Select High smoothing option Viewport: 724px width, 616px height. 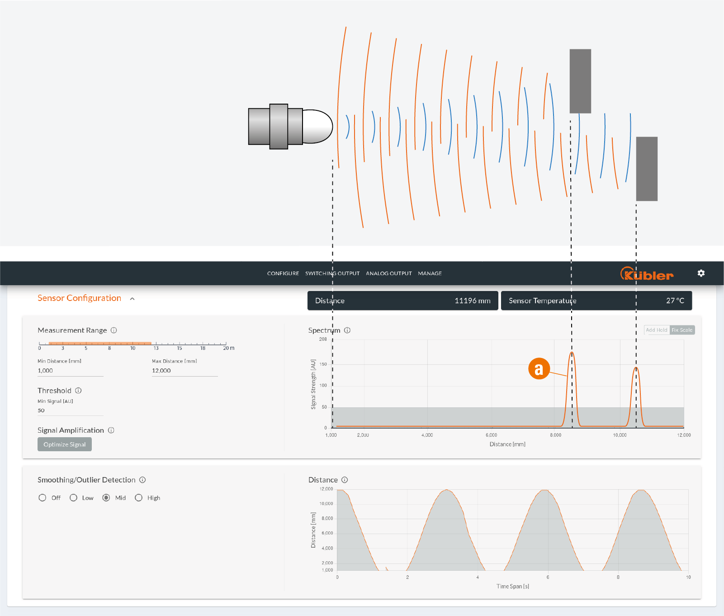coord(139,498)
